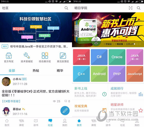The image size is (144, 127).
Task: Tap the 精华 badge label
Action: (5, 46)
